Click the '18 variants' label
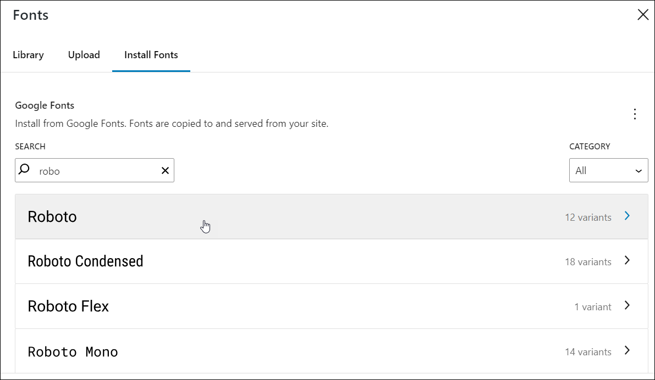The width and height of the screenshot is (655, 380). pyautogui.click(x=588, y=262)
